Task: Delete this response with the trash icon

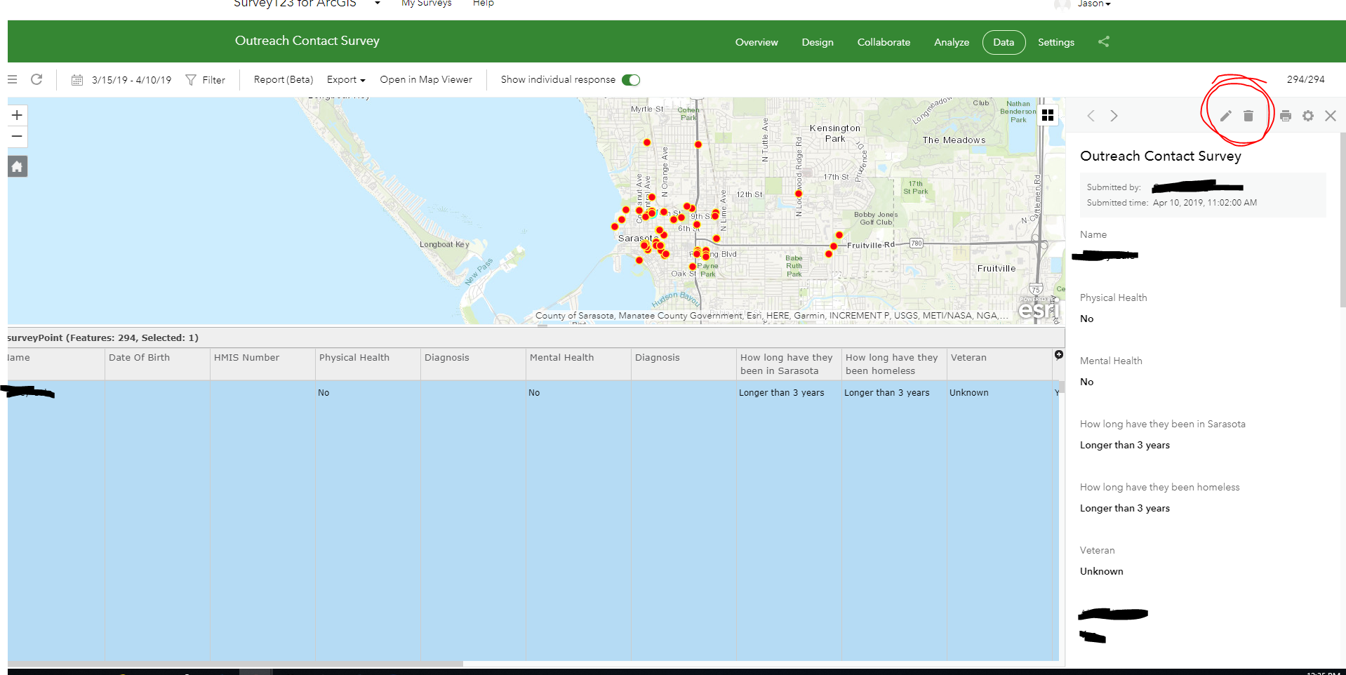Action: [1248, 116]
